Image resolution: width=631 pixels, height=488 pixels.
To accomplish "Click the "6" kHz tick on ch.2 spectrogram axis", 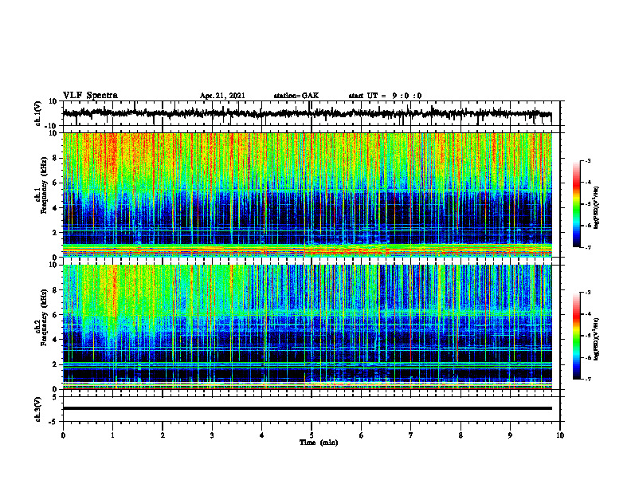I will (x=55, y=315).
